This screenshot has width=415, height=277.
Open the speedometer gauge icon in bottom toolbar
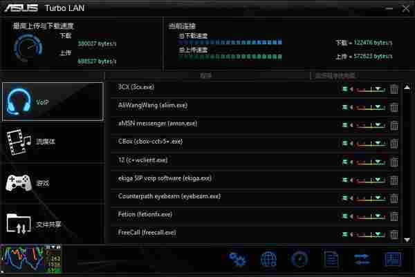click(x=299, y=259)
